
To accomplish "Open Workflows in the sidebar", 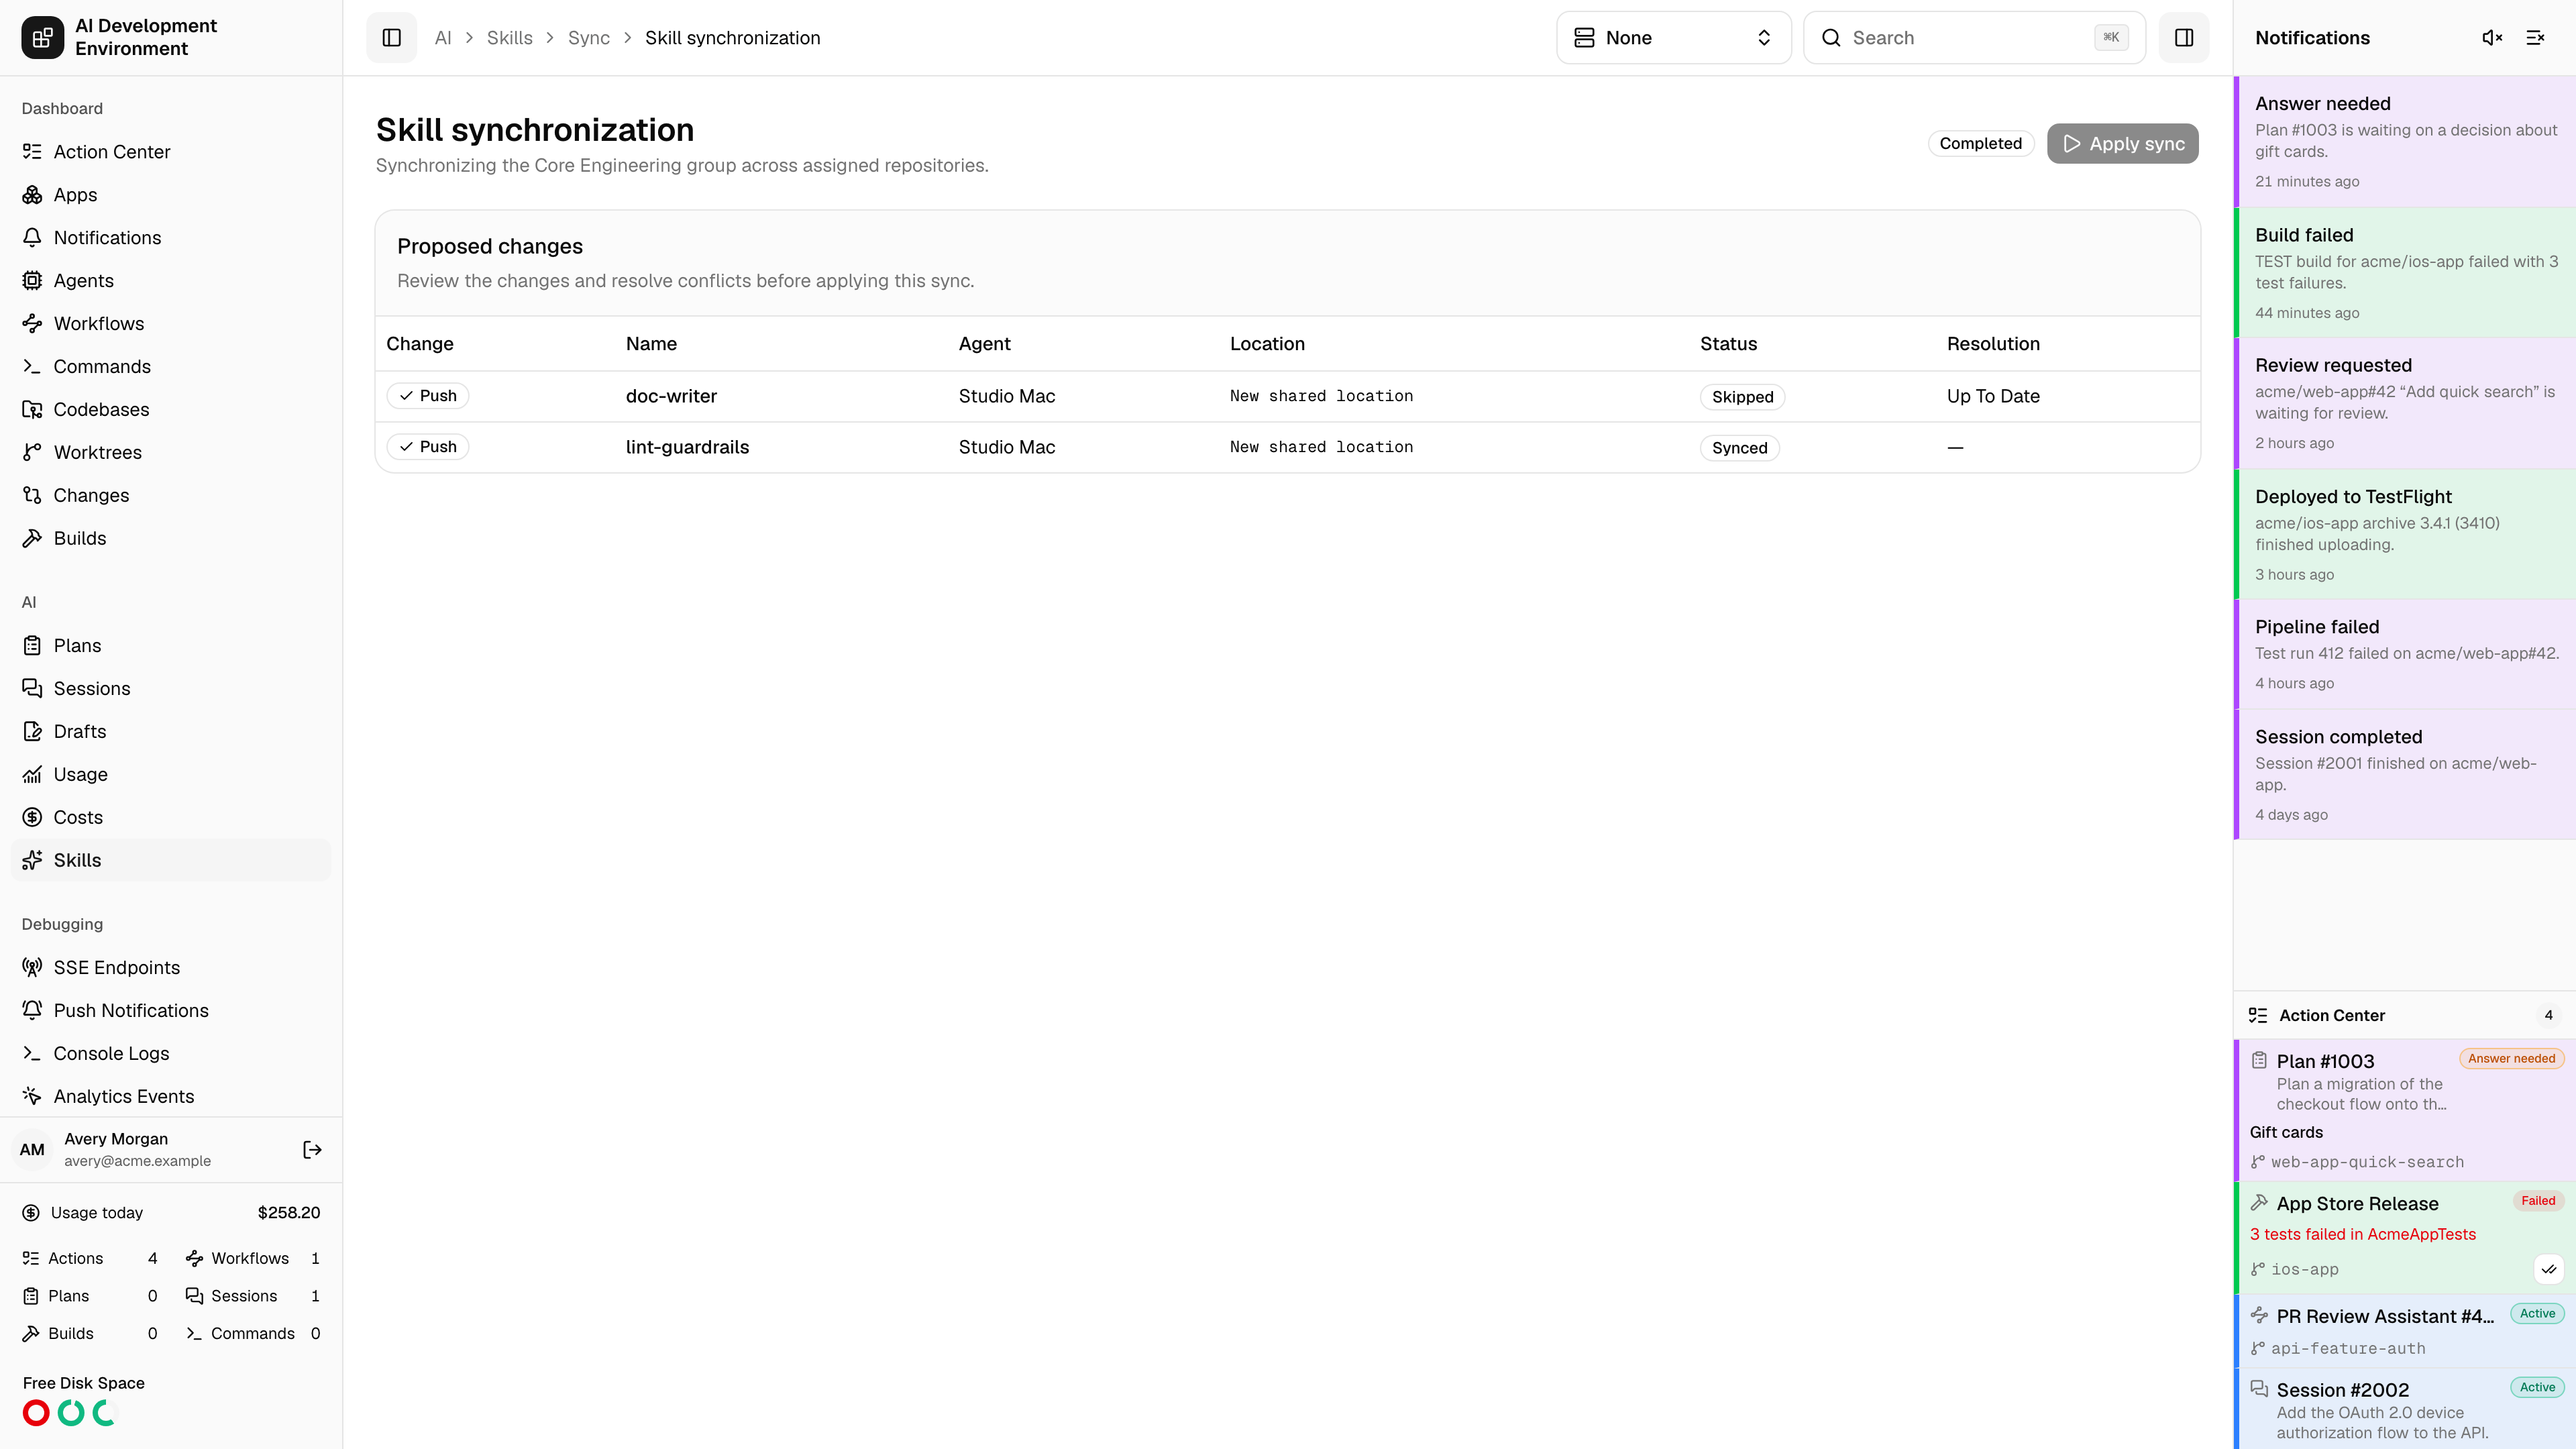I will pos(171,324).
